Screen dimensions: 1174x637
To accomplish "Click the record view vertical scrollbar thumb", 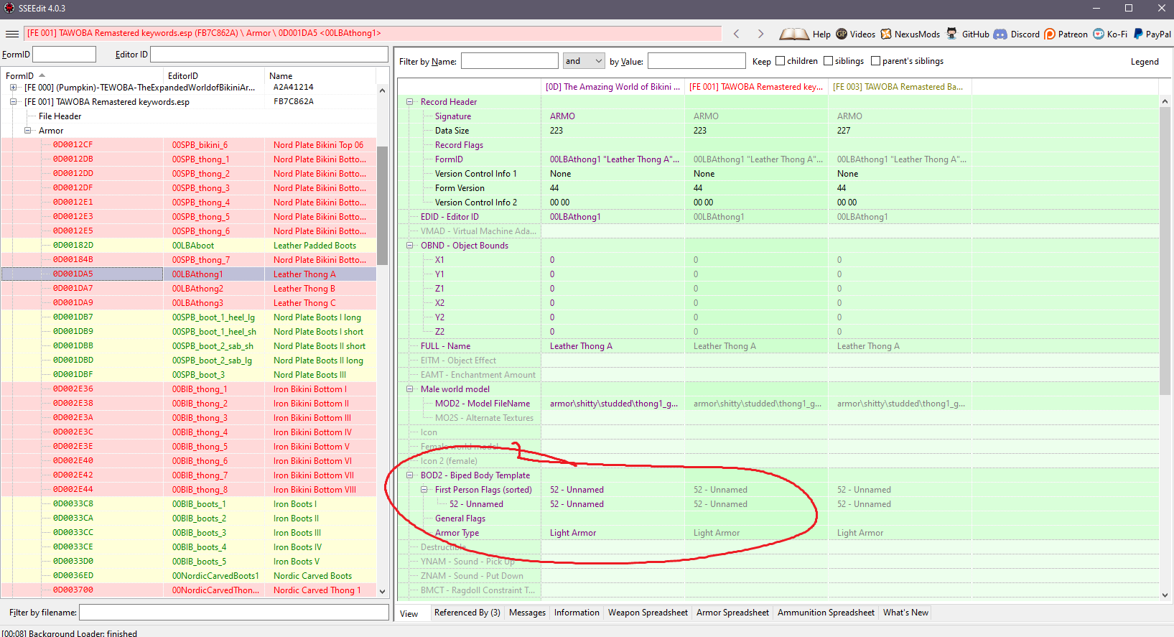I will coord(1165,251).
